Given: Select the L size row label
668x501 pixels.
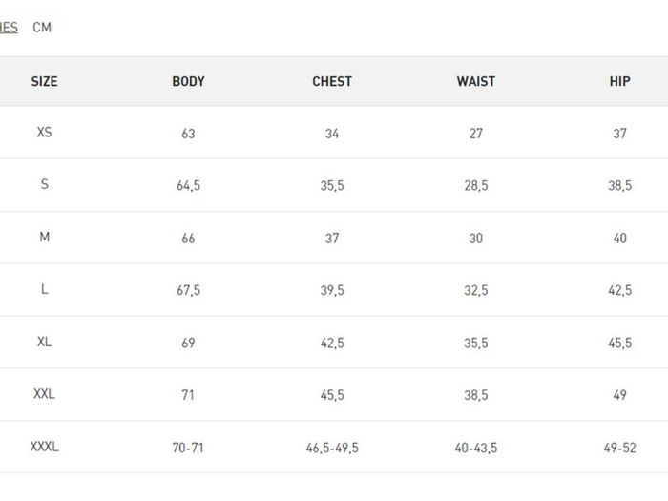Looking at the screenshot, I should (44, 289).
